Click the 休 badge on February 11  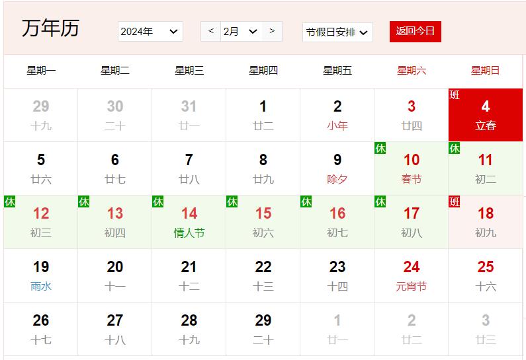(x=455, y=148)
